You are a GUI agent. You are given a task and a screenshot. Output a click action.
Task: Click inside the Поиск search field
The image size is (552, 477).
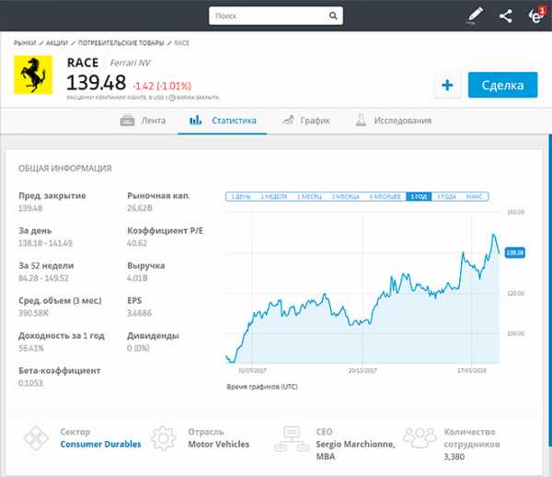coord(276,16)
